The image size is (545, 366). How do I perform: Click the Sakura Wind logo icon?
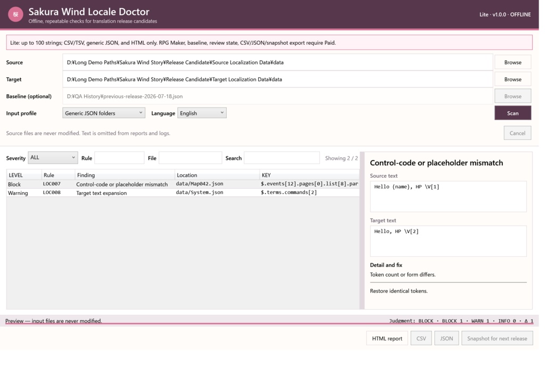[15, 14]
